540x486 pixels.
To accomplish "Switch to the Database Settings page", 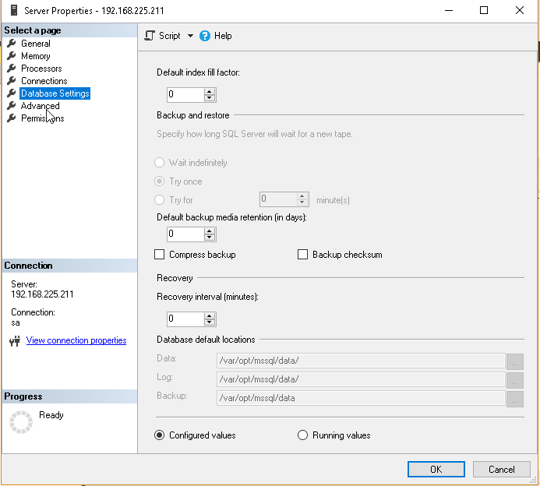I will pos(55,93).
